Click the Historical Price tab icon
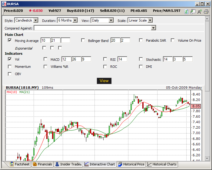 point(120,164)
